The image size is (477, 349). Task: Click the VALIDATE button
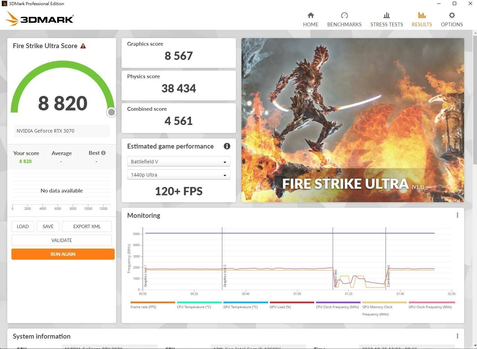[x=62, y=240]
